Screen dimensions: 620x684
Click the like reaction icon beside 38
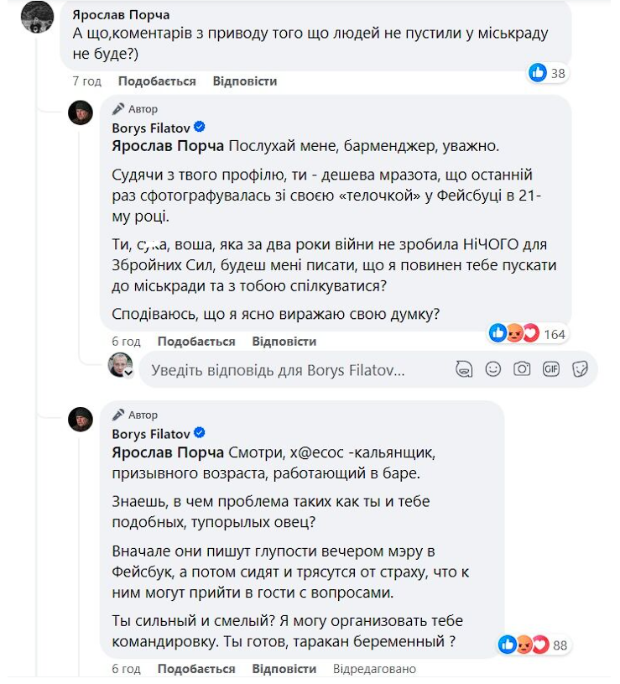538,73
